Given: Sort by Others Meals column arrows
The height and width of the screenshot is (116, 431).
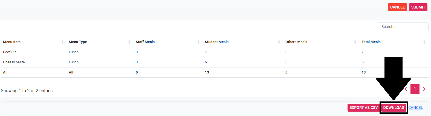Looking at the screenshot, I should [x=355, y=42].
